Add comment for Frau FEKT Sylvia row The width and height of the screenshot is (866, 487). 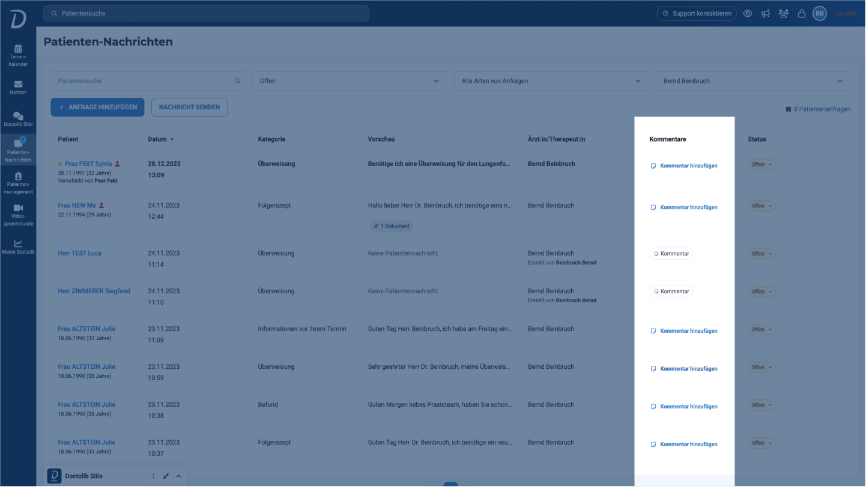click(x=684, y=166)
